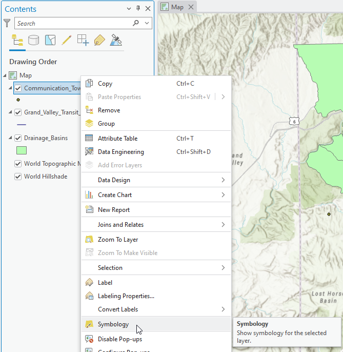The height and width of the screenshot is (352, 343).
Task: Switch to List By Labeling tag icon
Action: (x=99, y=41)
